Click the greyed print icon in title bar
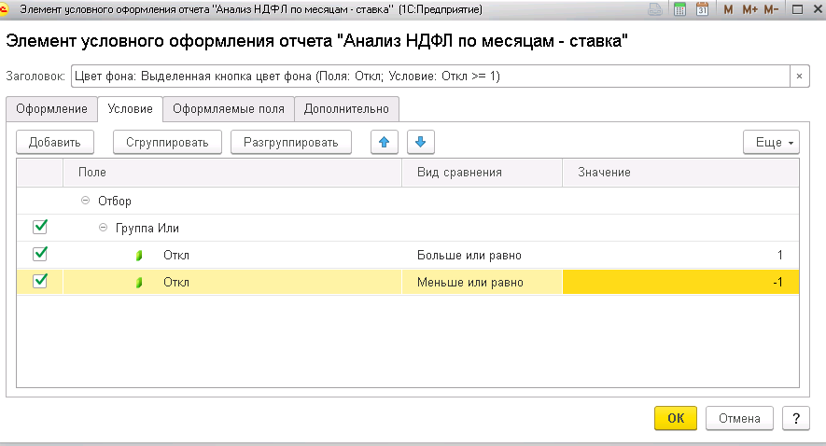Image resolution: width=826 pixels, height=446 pixels. (655, 9)
